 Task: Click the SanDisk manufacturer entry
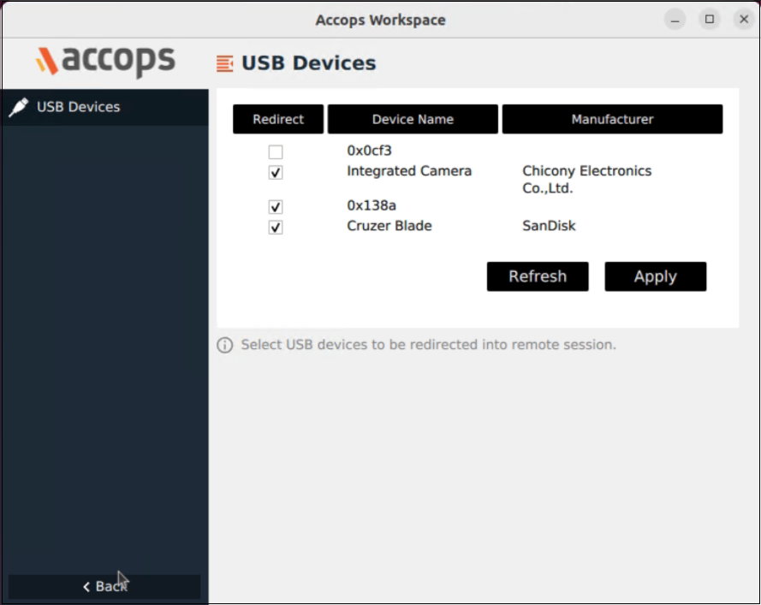[x=549, y=226]
